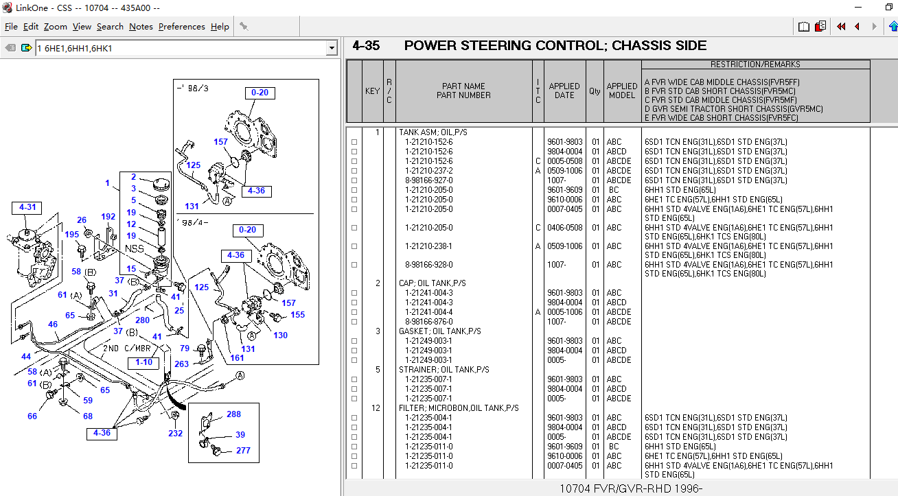Click the pin icon in the toolbar
This screenshot has height=496, width=898.
243,27
